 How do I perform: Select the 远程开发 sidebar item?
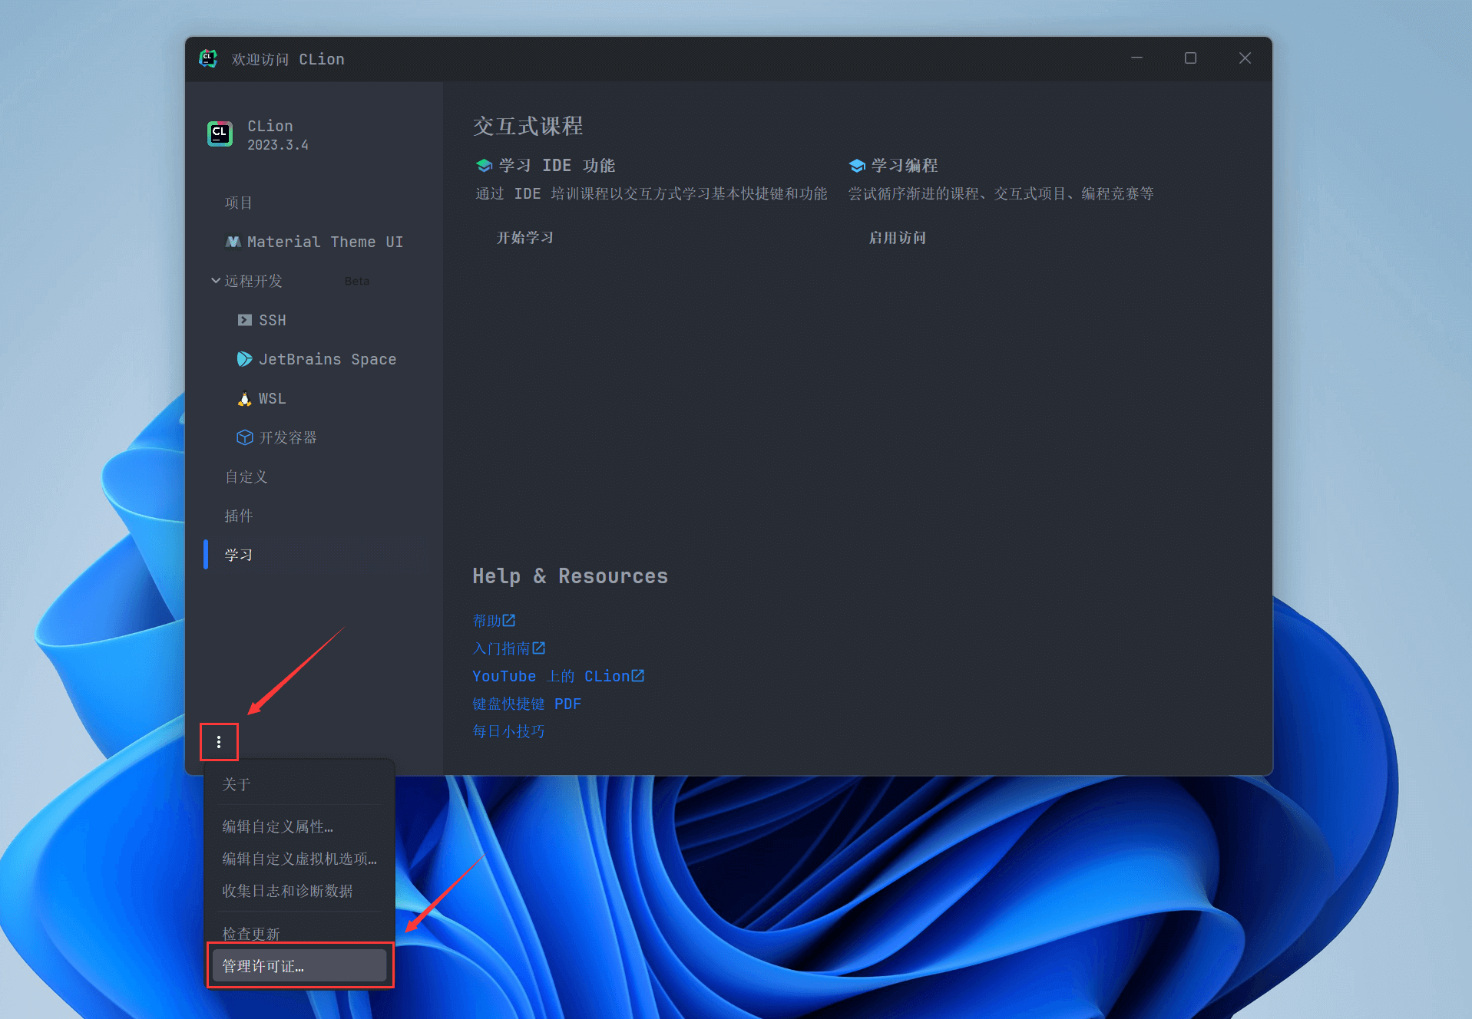coord(253,281)
